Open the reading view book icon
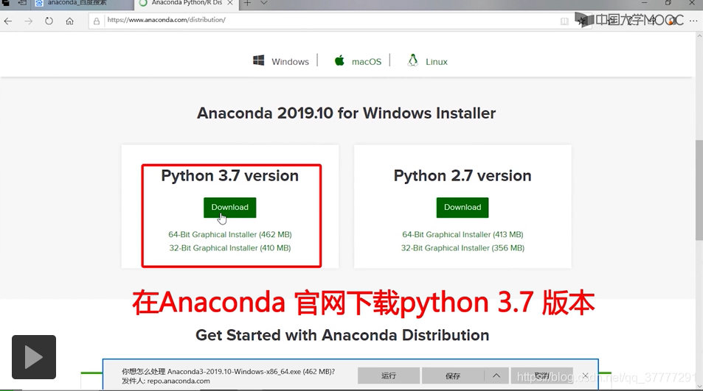Viewport: 703px width, 391px height. (564, 21)
